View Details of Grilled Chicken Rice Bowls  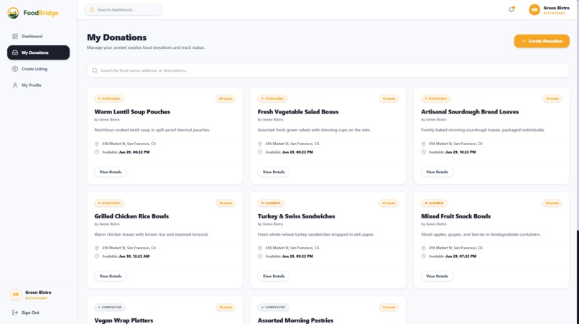[111, 276]
